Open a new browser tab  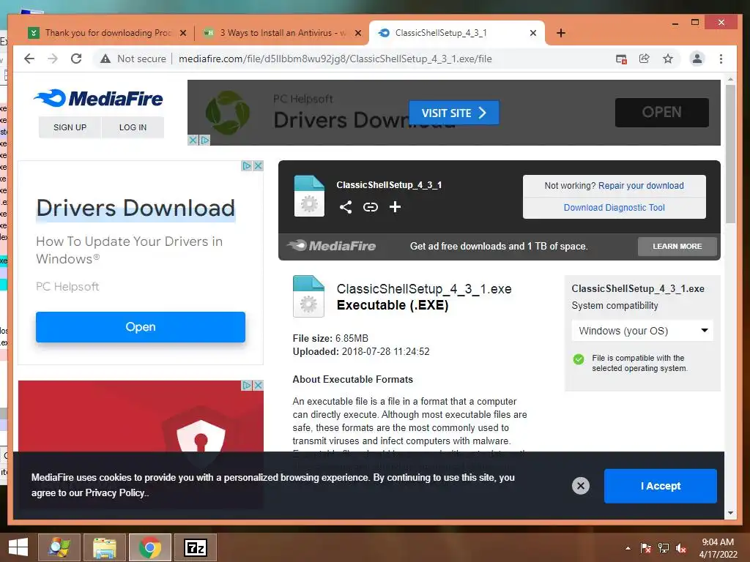click(x=561, y=33)
